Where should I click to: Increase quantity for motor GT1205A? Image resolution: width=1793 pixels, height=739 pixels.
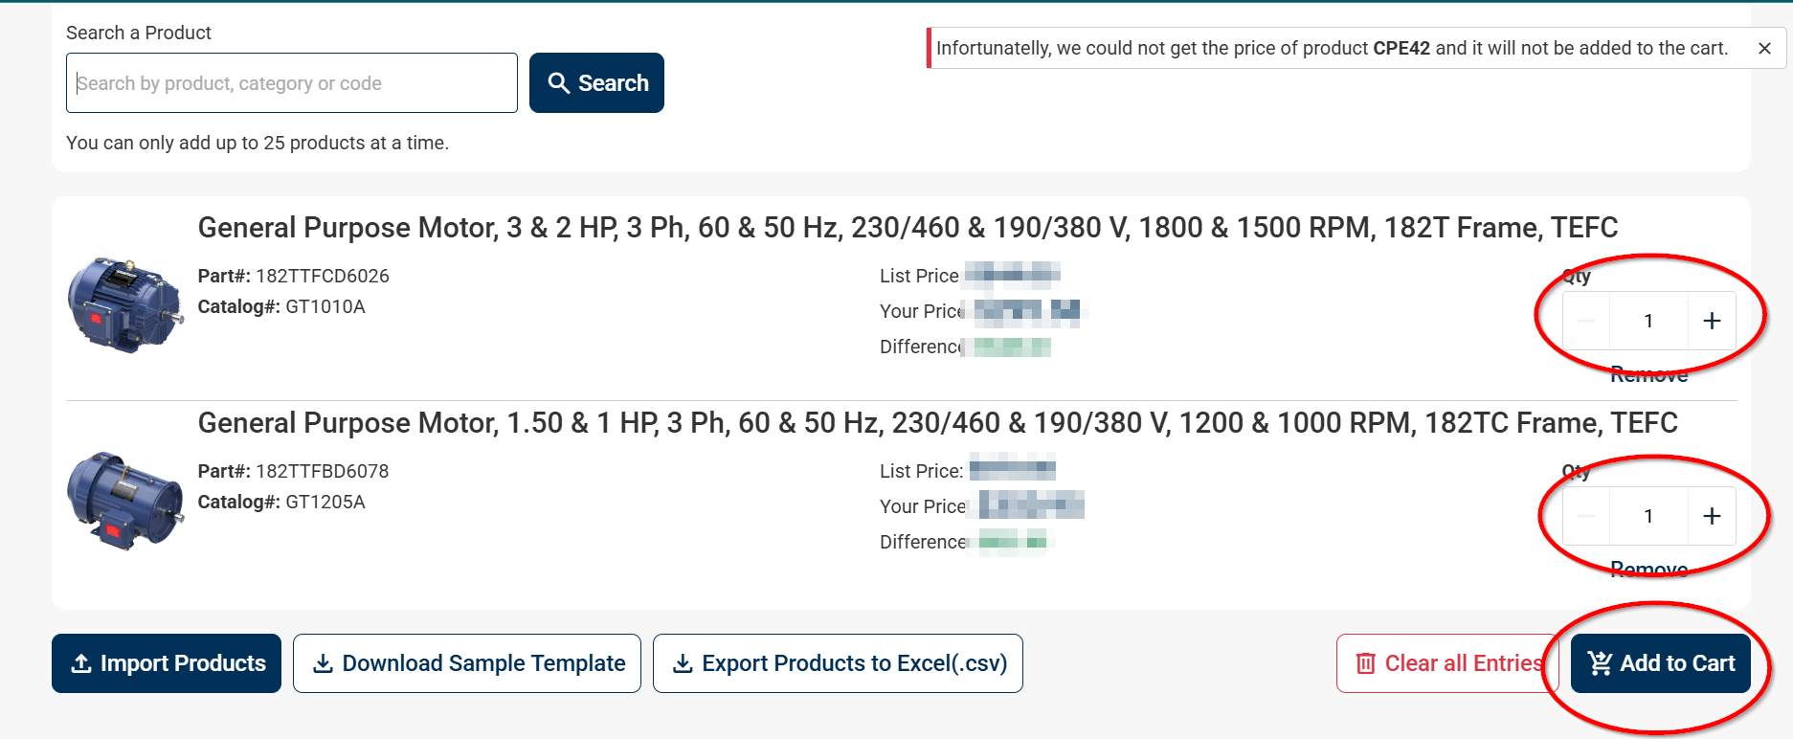coord(1712,516)
